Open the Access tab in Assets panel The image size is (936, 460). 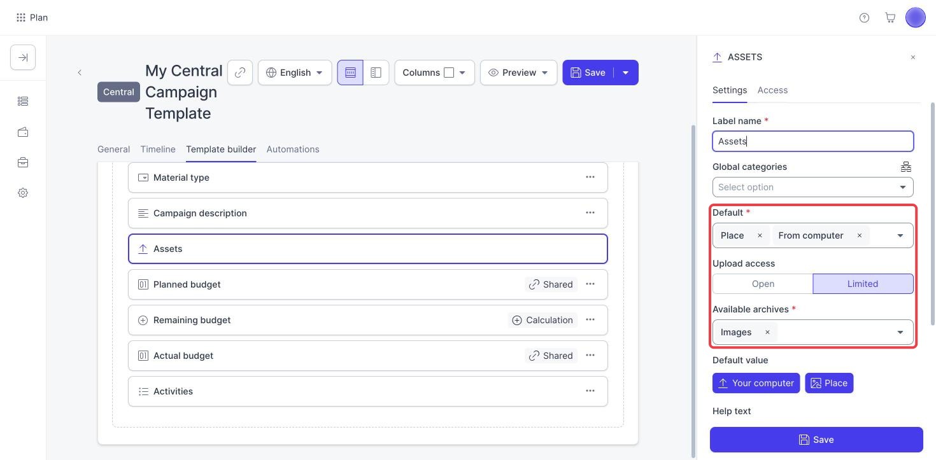point(772,90)
